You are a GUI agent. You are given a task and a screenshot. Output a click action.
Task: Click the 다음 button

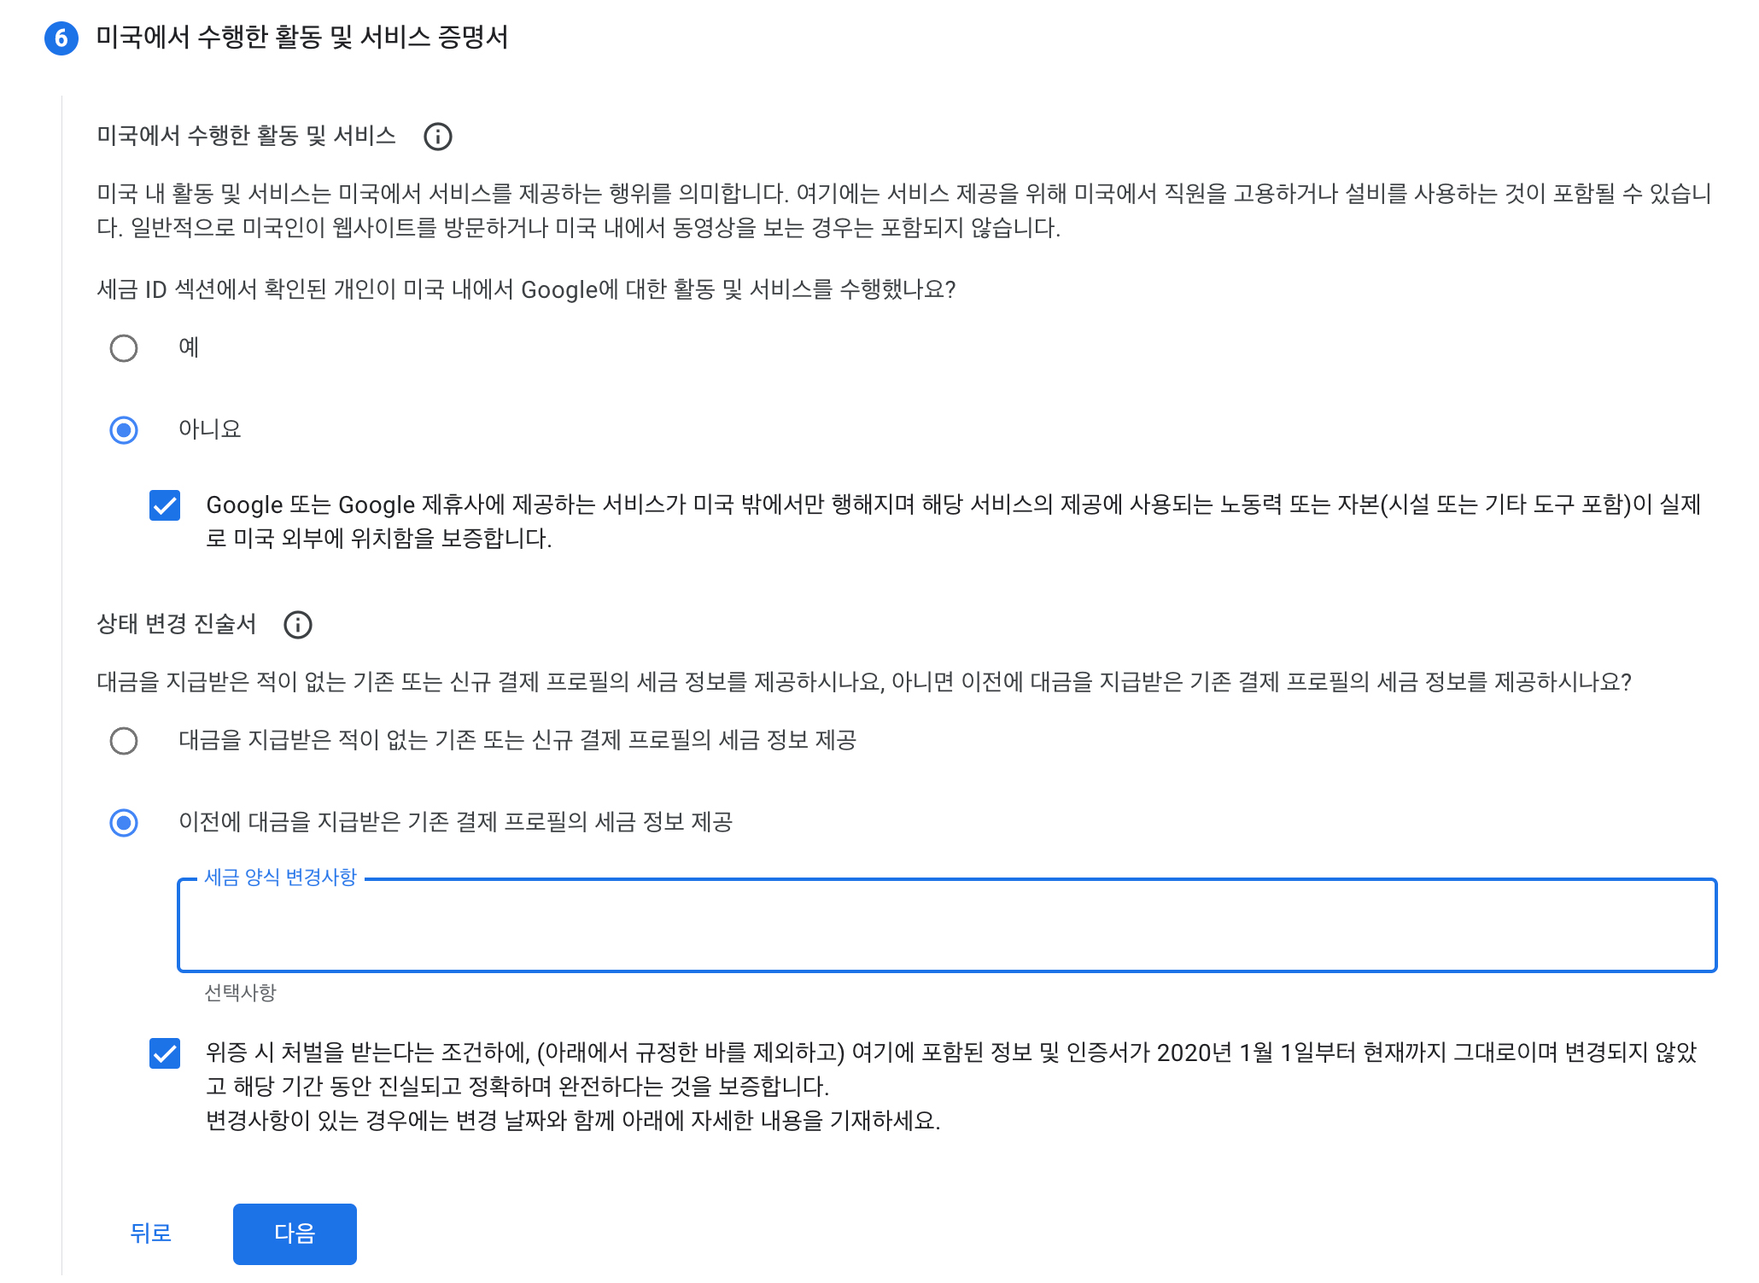(x=294, y=1233)
